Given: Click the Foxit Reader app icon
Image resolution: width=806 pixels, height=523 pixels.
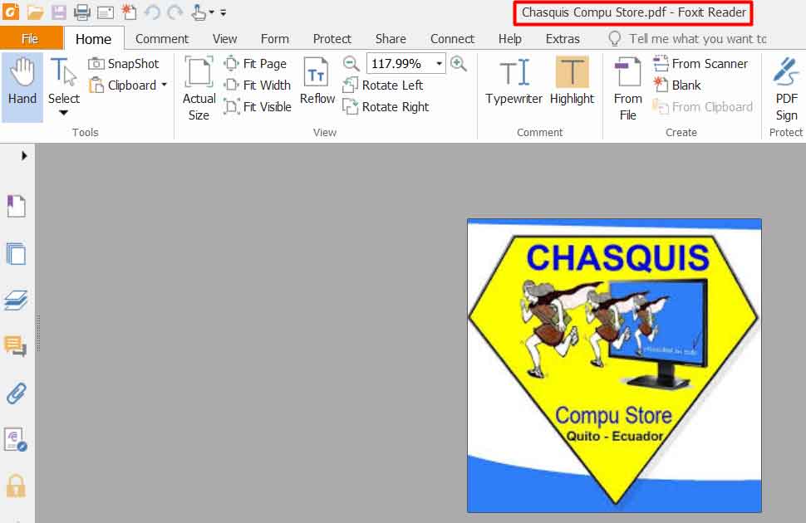Looking at the screenshot, I should [10, 12].
